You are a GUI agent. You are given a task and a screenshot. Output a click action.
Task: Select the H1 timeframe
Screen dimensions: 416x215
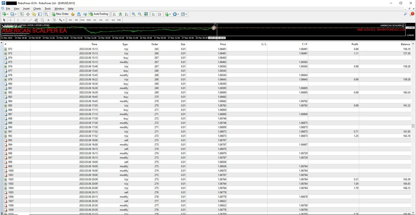[95, 20]
